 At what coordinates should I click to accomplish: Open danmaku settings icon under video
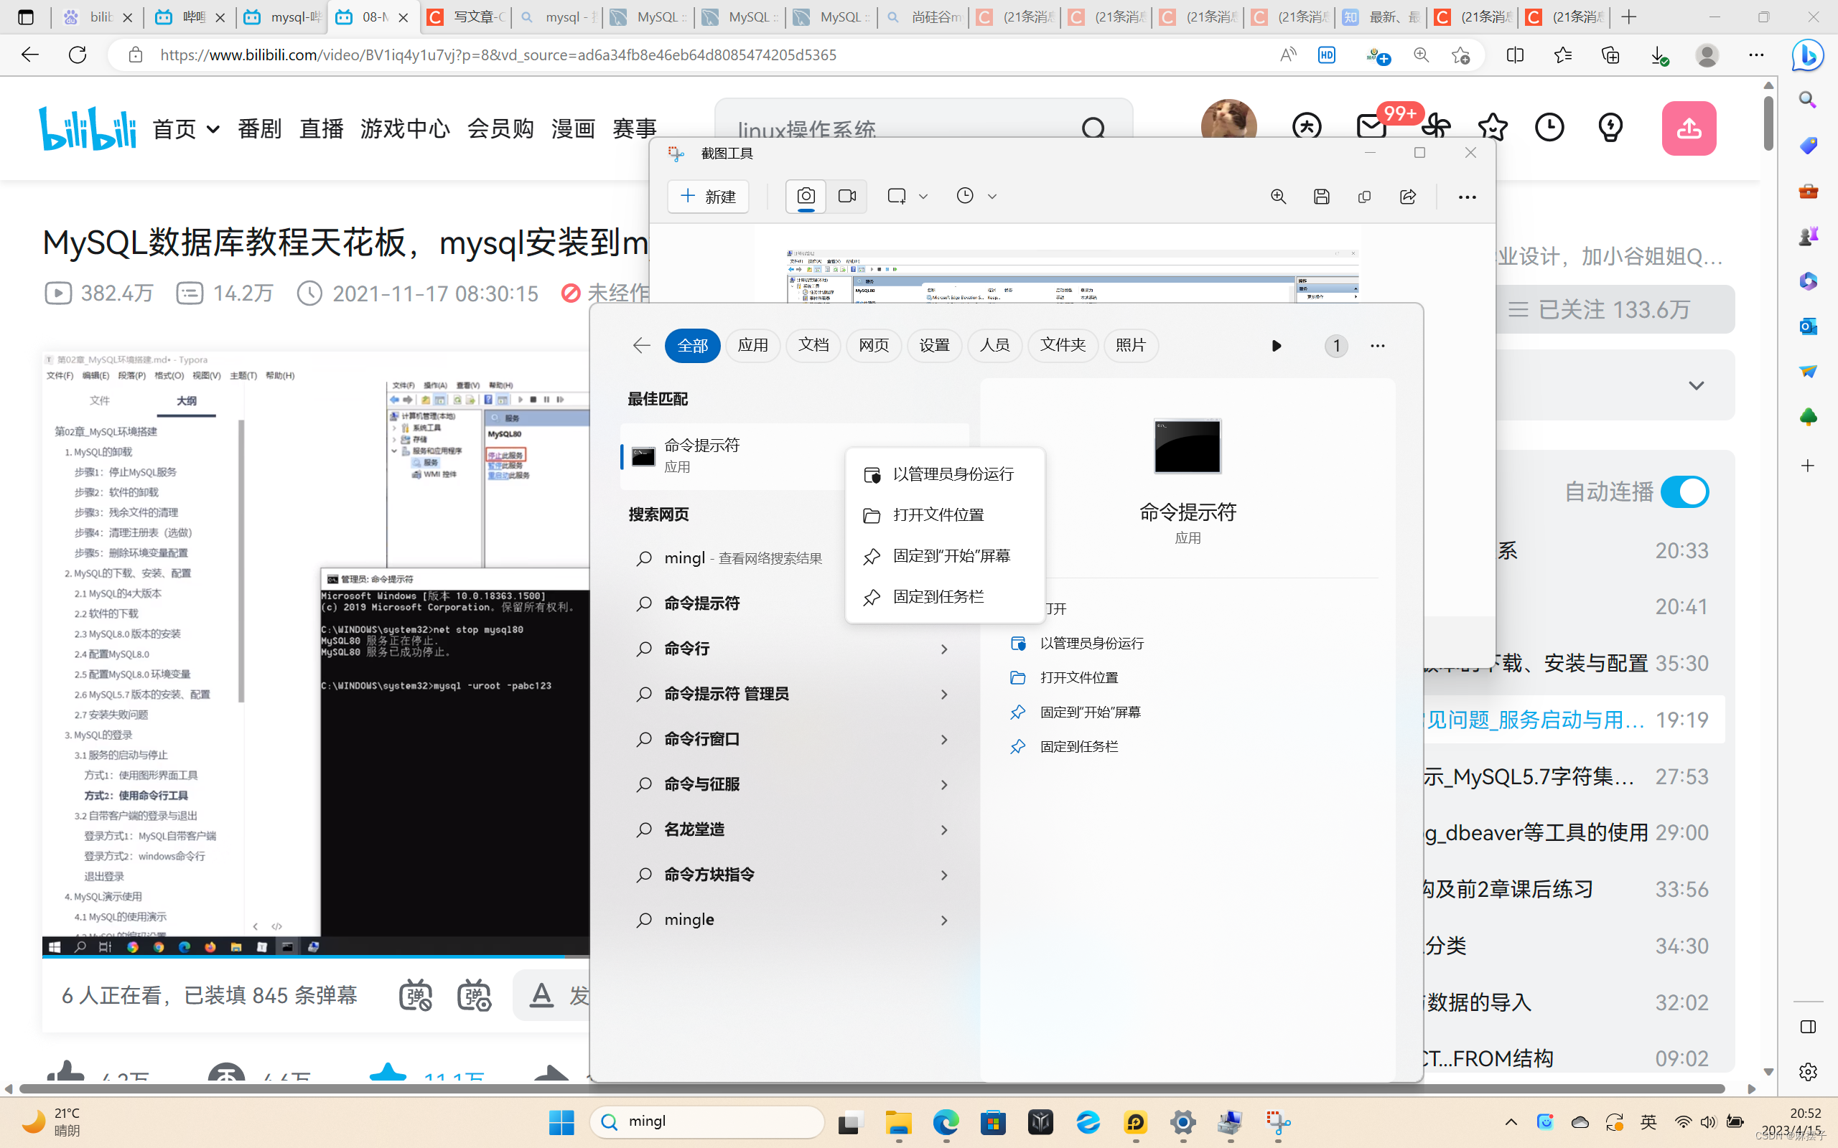tap(474, 995)
